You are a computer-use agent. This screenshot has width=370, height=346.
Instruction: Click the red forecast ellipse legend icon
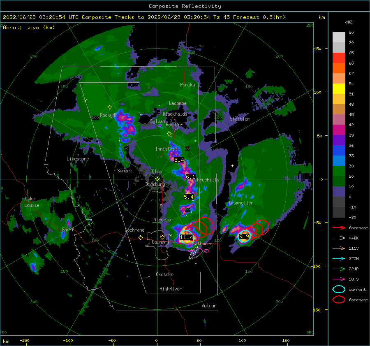coord(339,300)
